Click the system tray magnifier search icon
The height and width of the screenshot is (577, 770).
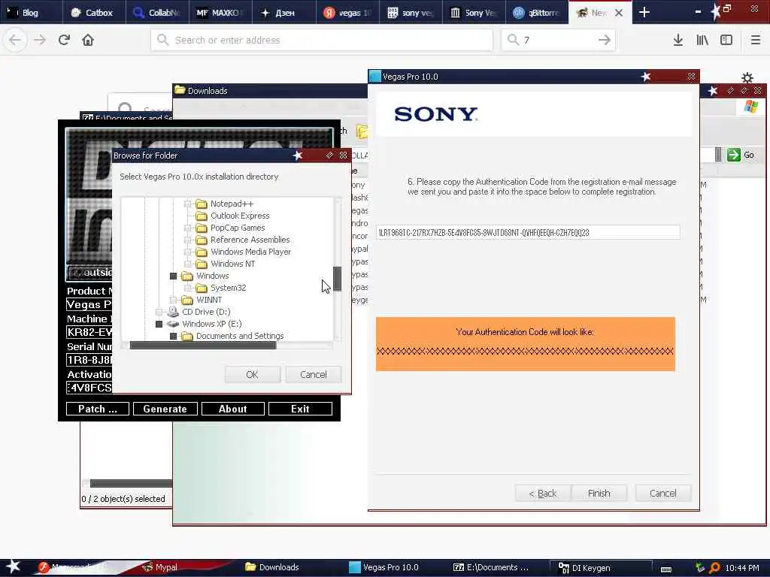pyautogui.click(x=714, y=568)
